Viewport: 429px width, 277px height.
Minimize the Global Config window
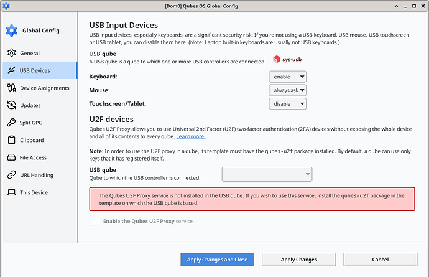pyautogui.click(x=405, y=6)
